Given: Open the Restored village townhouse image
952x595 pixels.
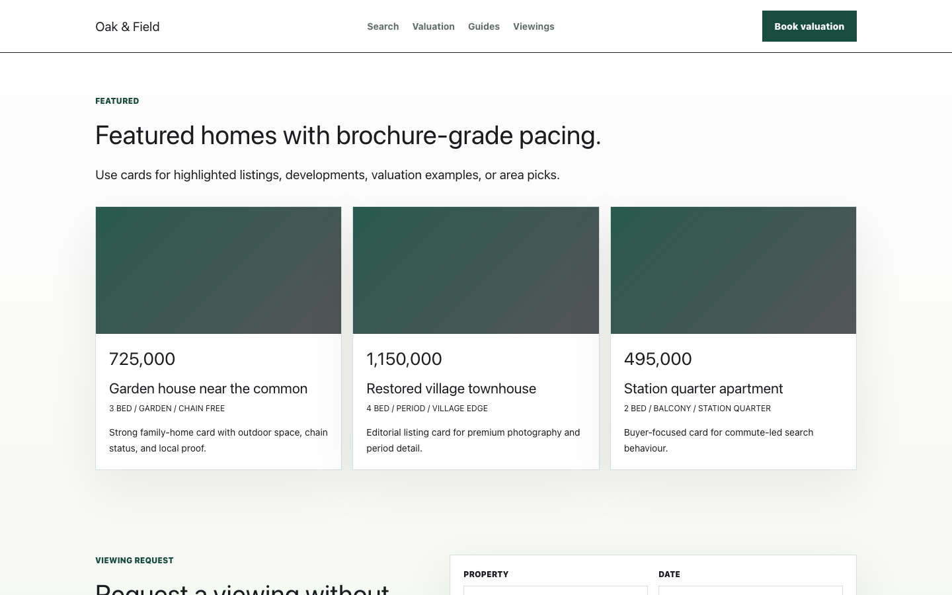Looking at the screenshot, I should coord(476,270).
